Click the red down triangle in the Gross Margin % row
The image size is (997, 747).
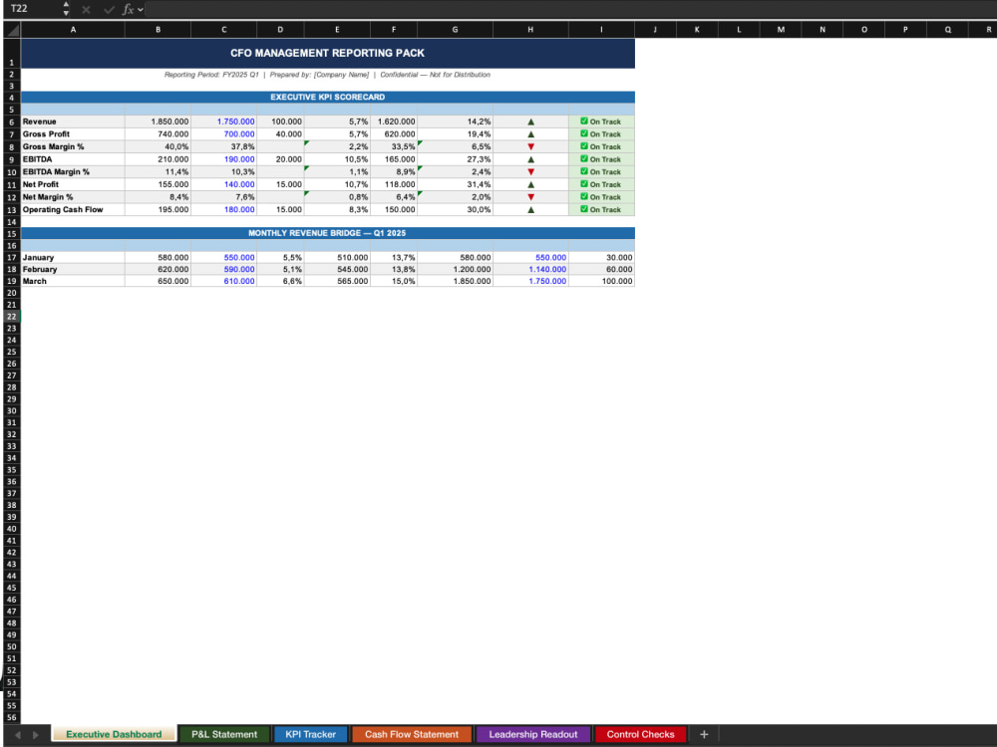click(x=531, y=146)
